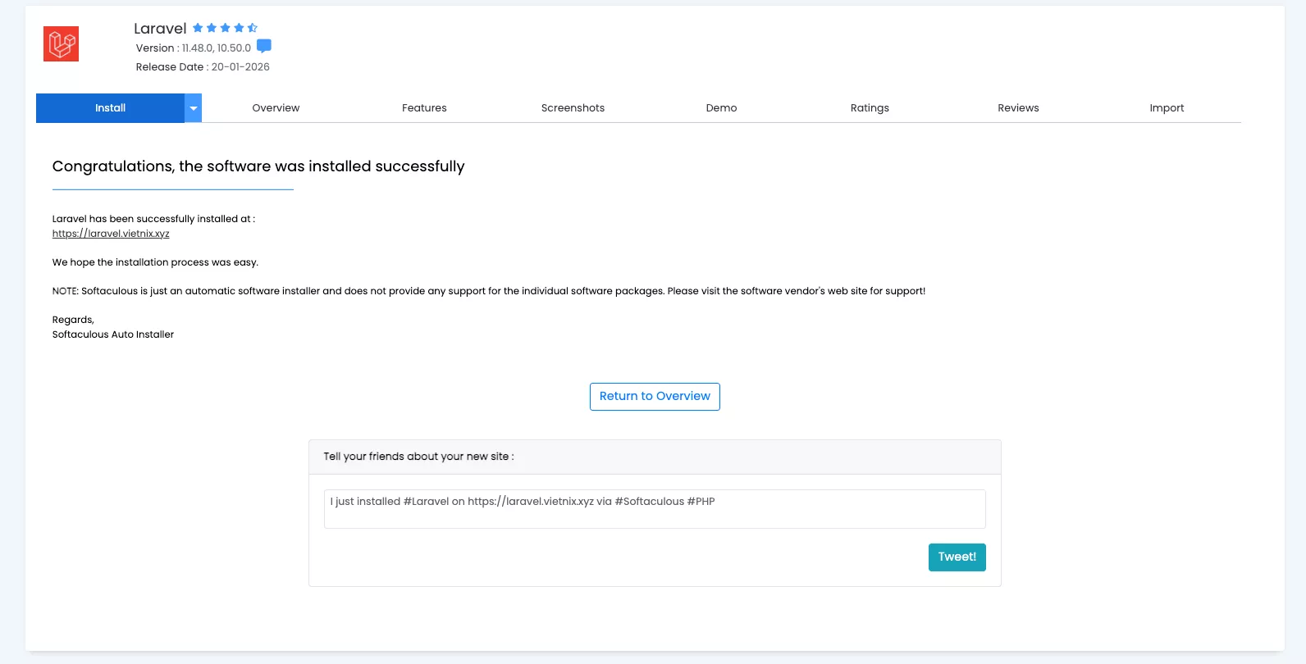Select the third rating star

(225, 27)
